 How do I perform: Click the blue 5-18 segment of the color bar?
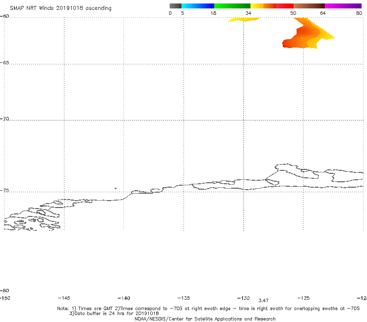[x=198, y=6]
